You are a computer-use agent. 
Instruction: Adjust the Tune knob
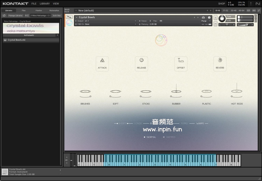coord(222,18)
